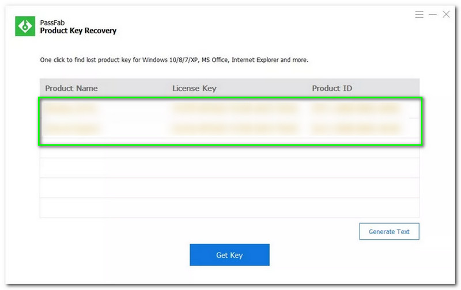
Task: Click the second row's blurred license key
Action: [234, 129]
